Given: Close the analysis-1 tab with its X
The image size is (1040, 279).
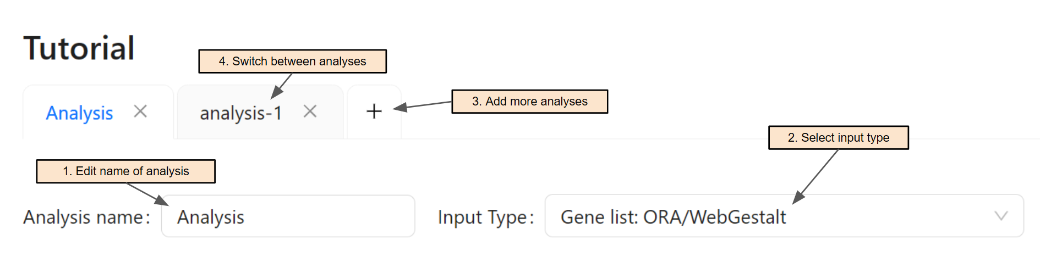Looking at the screenshot, I should tap(310, 111).
